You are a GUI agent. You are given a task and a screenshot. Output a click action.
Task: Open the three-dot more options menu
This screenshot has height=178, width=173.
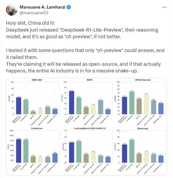(x=164, y=7)
